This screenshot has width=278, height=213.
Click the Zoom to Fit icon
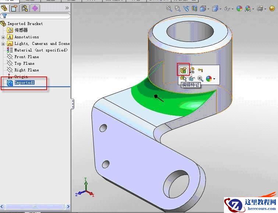169,8
